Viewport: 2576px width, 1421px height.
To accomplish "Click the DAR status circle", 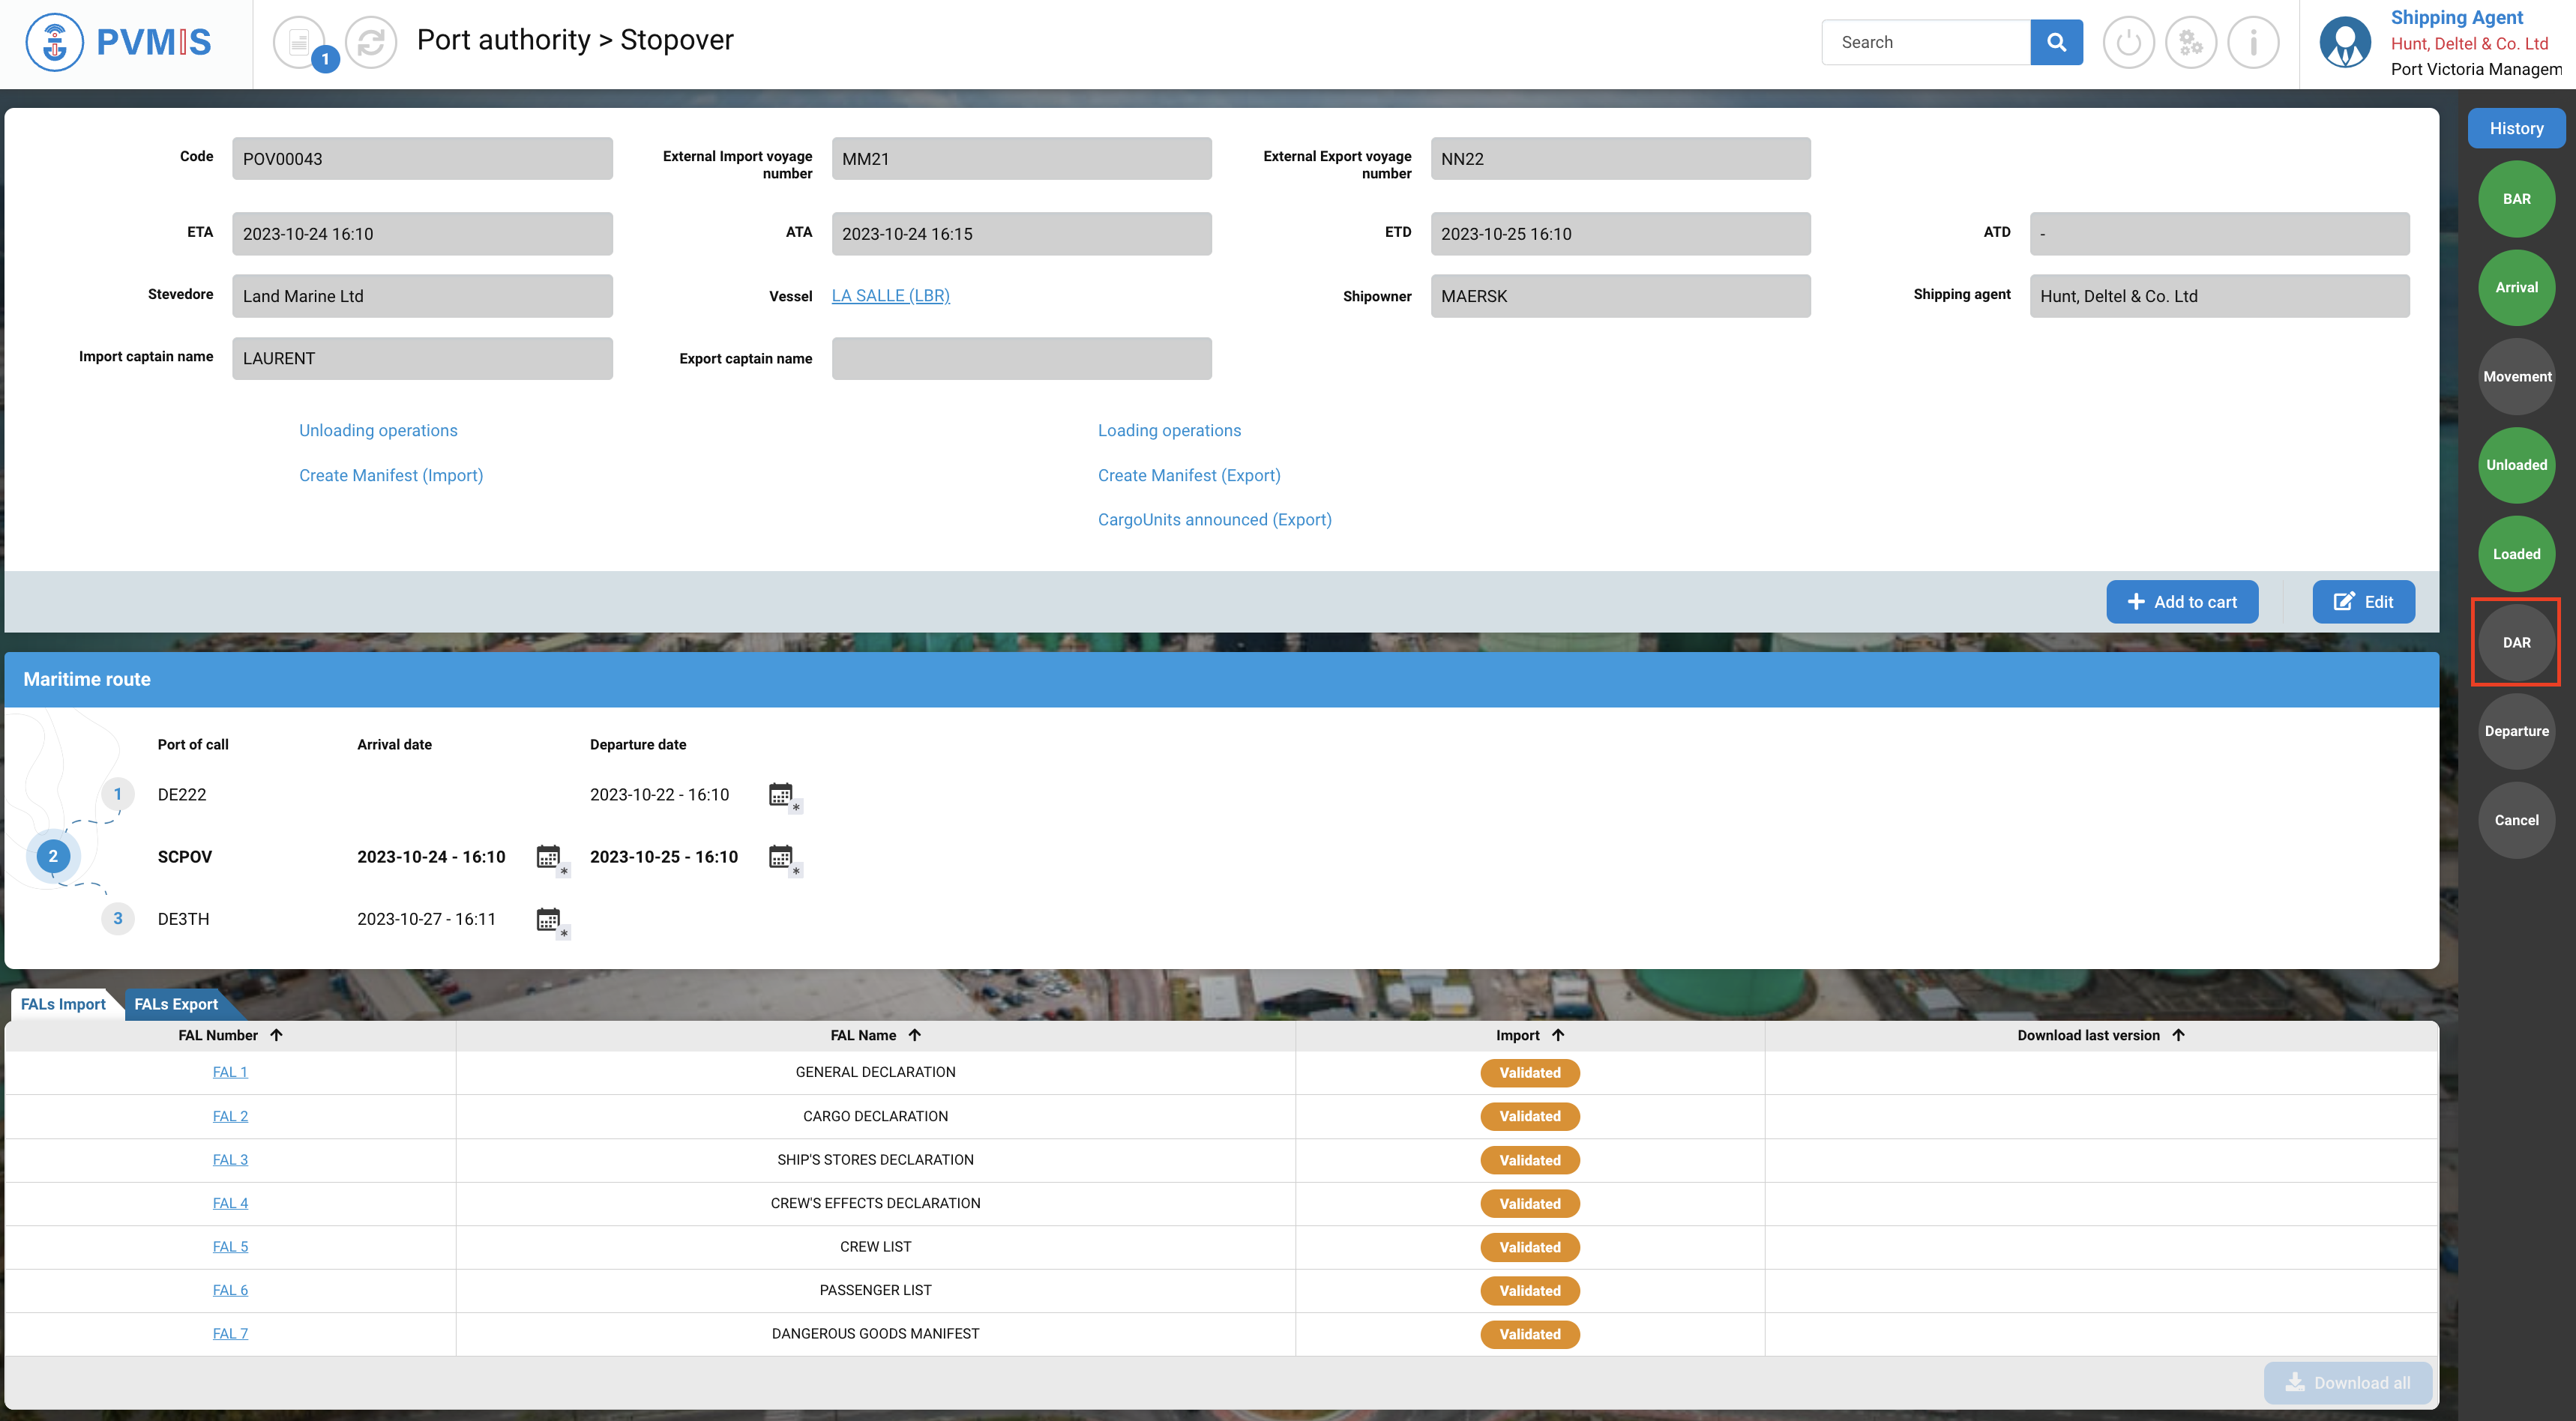I will click(x=2516, y=643).
